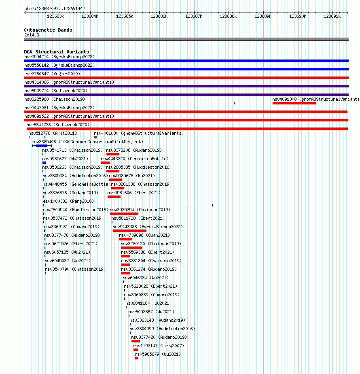
Task: Click nsv2805334 (Huddleston2016) label
Action: pyautogui.click(x=75, y=176)
